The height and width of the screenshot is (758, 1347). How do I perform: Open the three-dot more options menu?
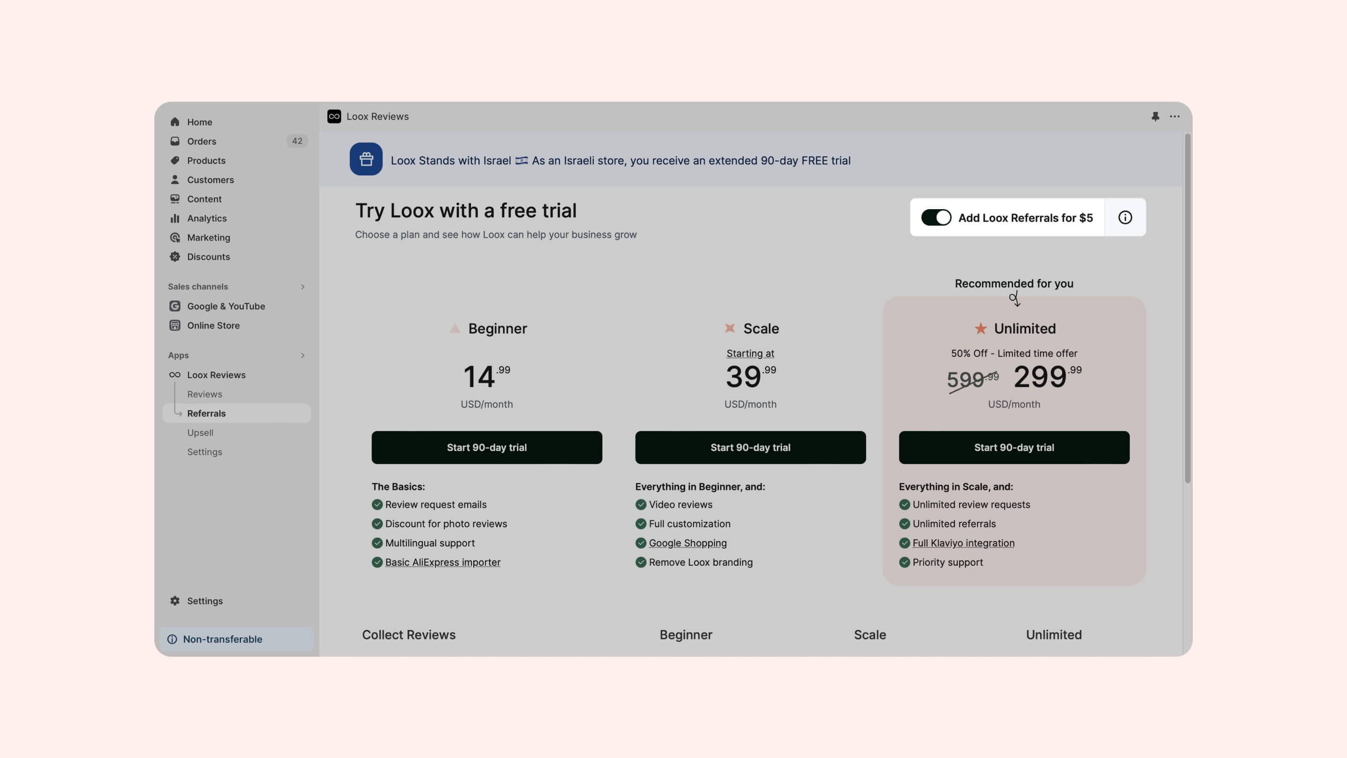tap(1174, 116)
